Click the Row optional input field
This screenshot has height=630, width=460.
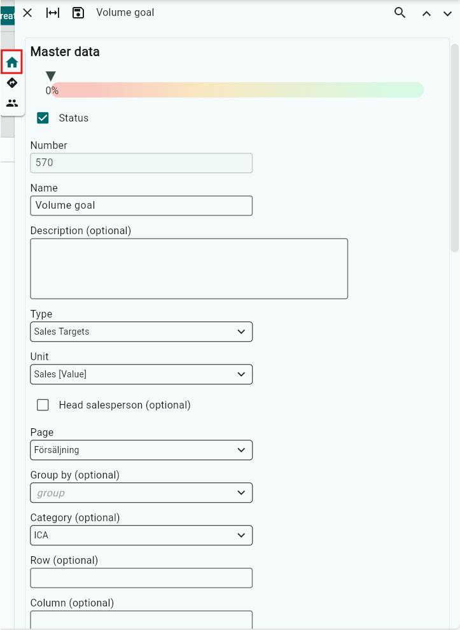tap(141, 578)
